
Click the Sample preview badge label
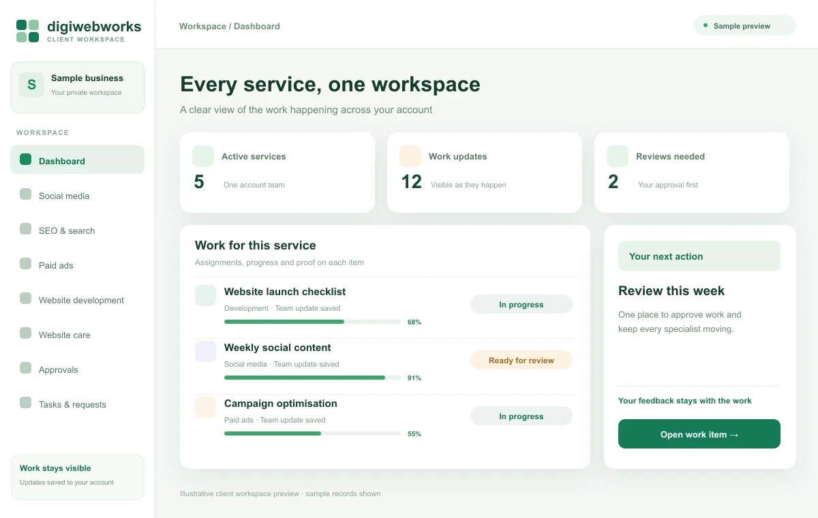pos(742,26)
